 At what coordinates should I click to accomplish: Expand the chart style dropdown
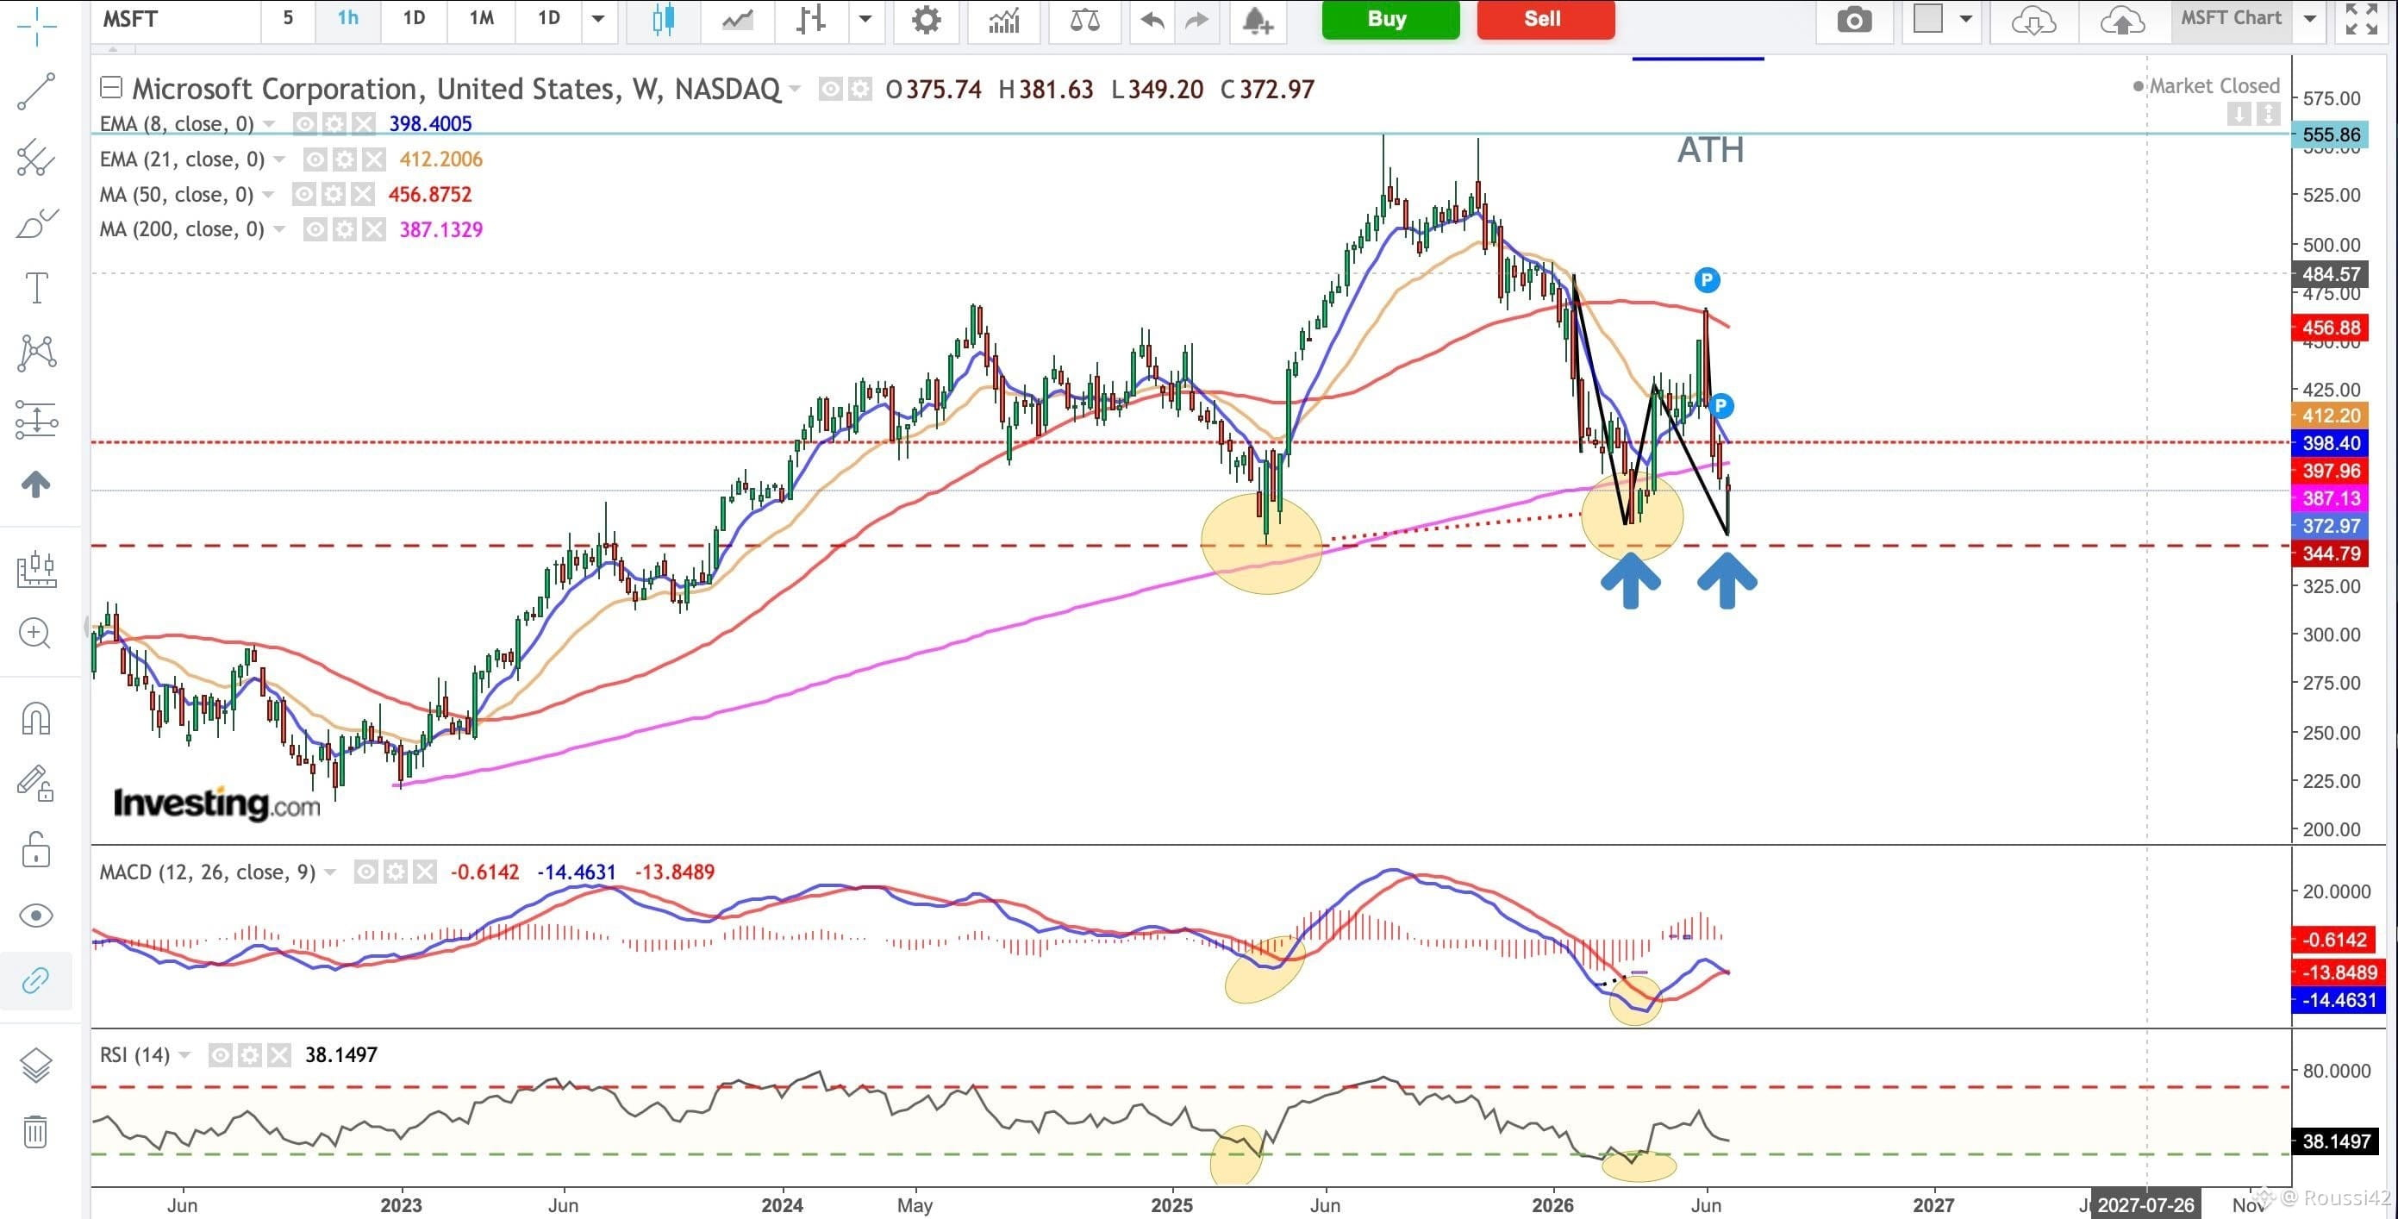(865, 19)
